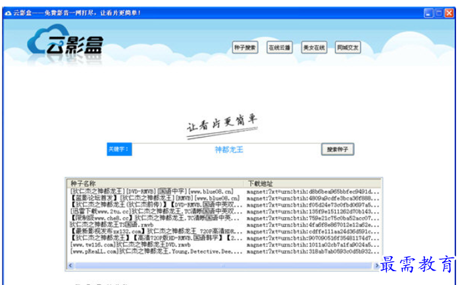
Task: Click the 云影盒 cloud logo
Action: coord(65,41)
